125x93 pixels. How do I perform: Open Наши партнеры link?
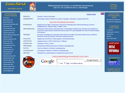[x=111, y=38]
